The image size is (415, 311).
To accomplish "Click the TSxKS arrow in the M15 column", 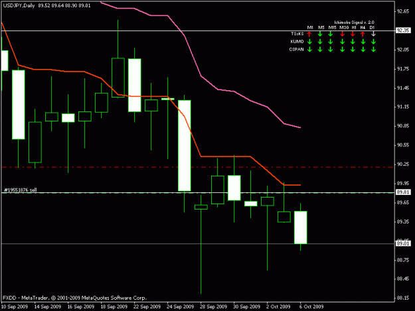I will [x=330, y=34].
